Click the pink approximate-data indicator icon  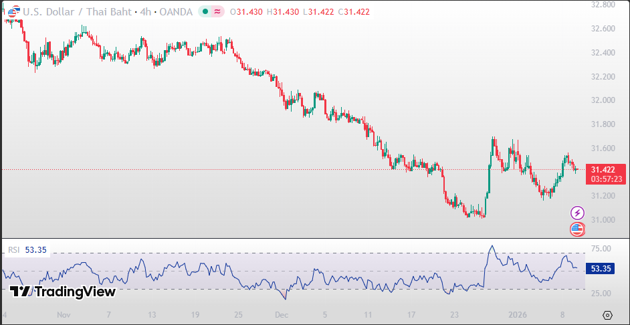(x=218, y=12)
